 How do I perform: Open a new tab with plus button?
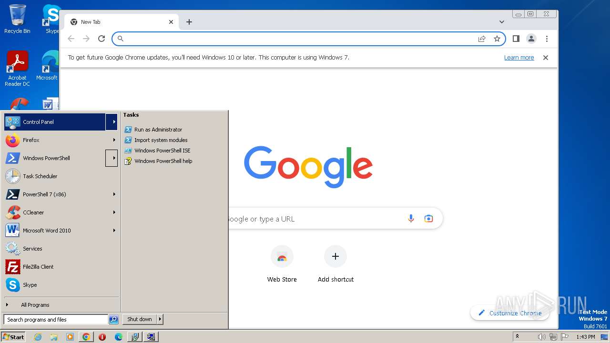point(189,22)
